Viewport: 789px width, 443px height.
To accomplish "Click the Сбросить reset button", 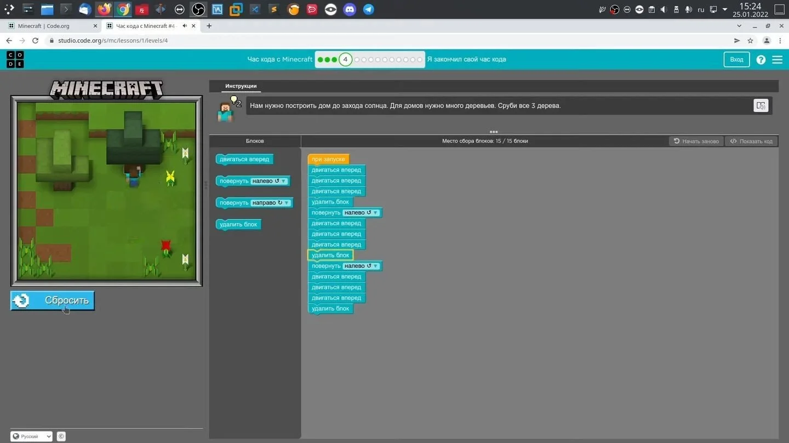I will (x=53, y=301).
